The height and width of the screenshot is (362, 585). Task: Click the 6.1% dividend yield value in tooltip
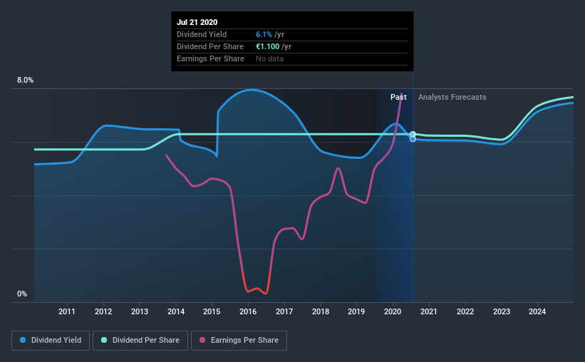(x=264, y=34)
